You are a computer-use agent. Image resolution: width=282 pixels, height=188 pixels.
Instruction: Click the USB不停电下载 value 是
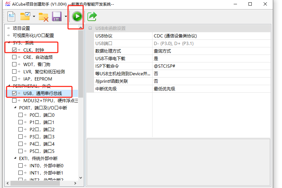211,59
